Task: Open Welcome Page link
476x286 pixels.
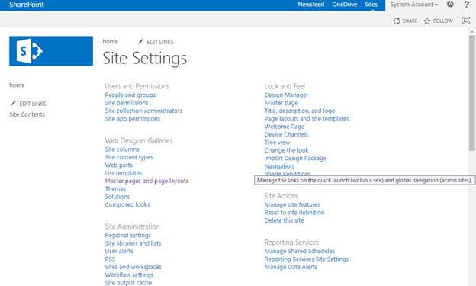Action: point(285,127)
